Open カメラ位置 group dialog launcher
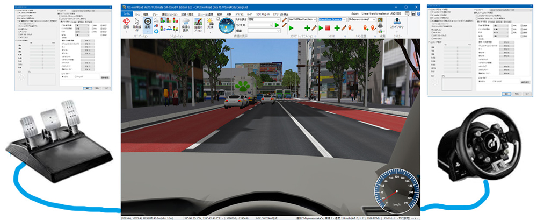This screenshot has height=220, width=537. 375,36
